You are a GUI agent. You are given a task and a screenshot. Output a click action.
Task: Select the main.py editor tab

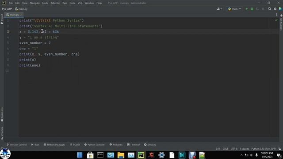click(14, 15)
